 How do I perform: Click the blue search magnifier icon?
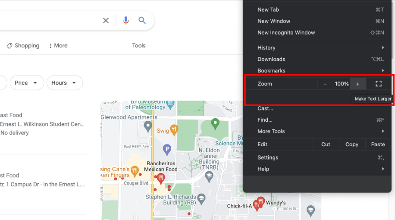coord(142,21)
